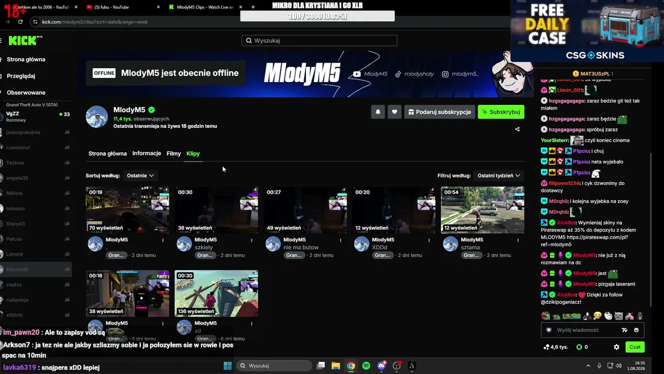
Task: Play the szkiely clip thumbnail
Action: coord(216,210)
